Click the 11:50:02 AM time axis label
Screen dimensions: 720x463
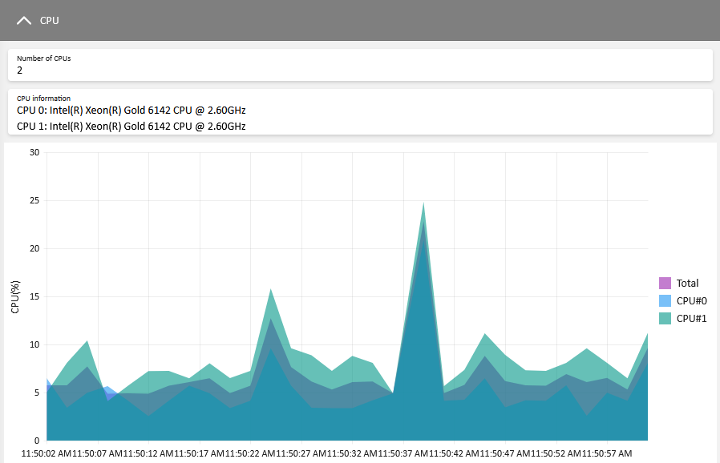[47, 454]
